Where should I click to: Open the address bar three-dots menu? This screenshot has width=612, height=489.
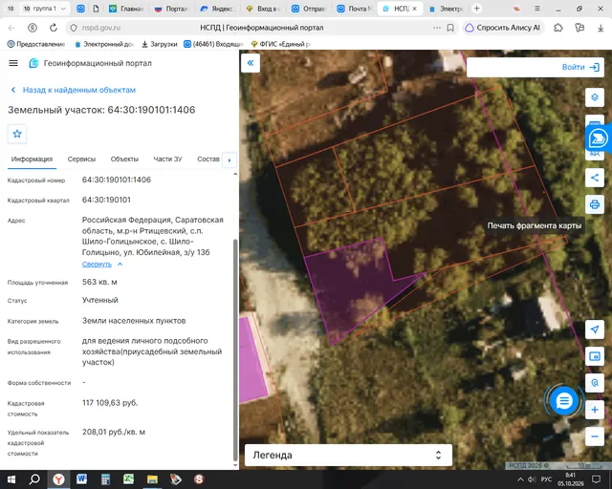[437, 28]
